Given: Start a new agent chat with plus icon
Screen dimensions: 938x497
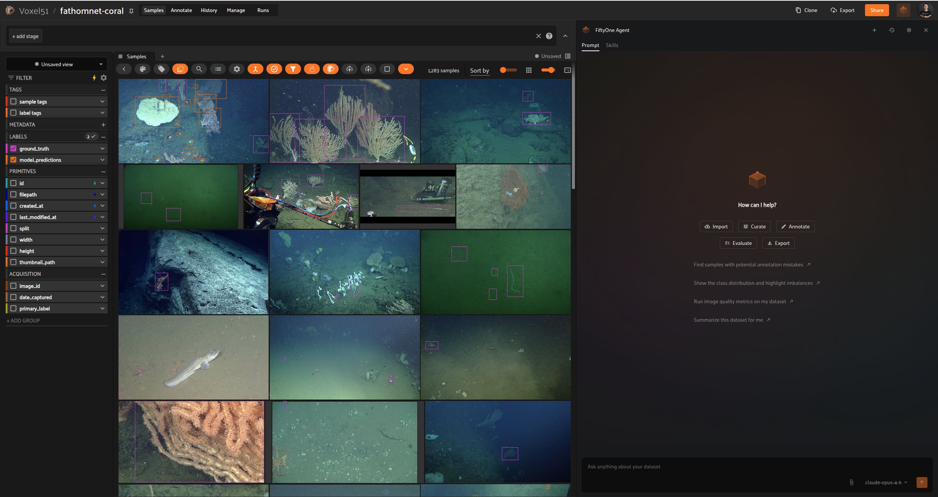Looking at the screenshot, I should (x=874, y=30).
